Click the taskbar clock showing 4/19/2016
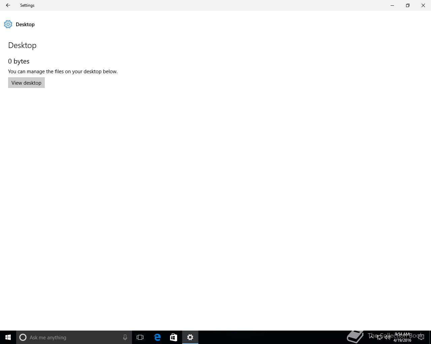 (402, 337)
